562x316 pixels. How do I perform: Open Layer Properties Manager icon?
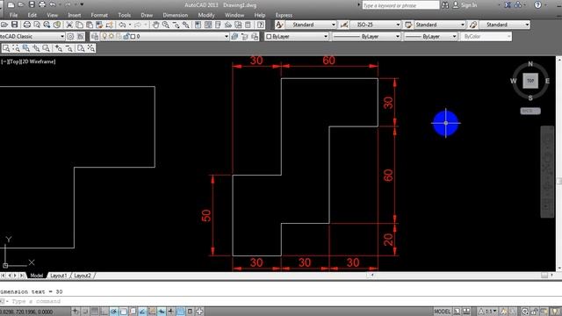coord(95,36)
